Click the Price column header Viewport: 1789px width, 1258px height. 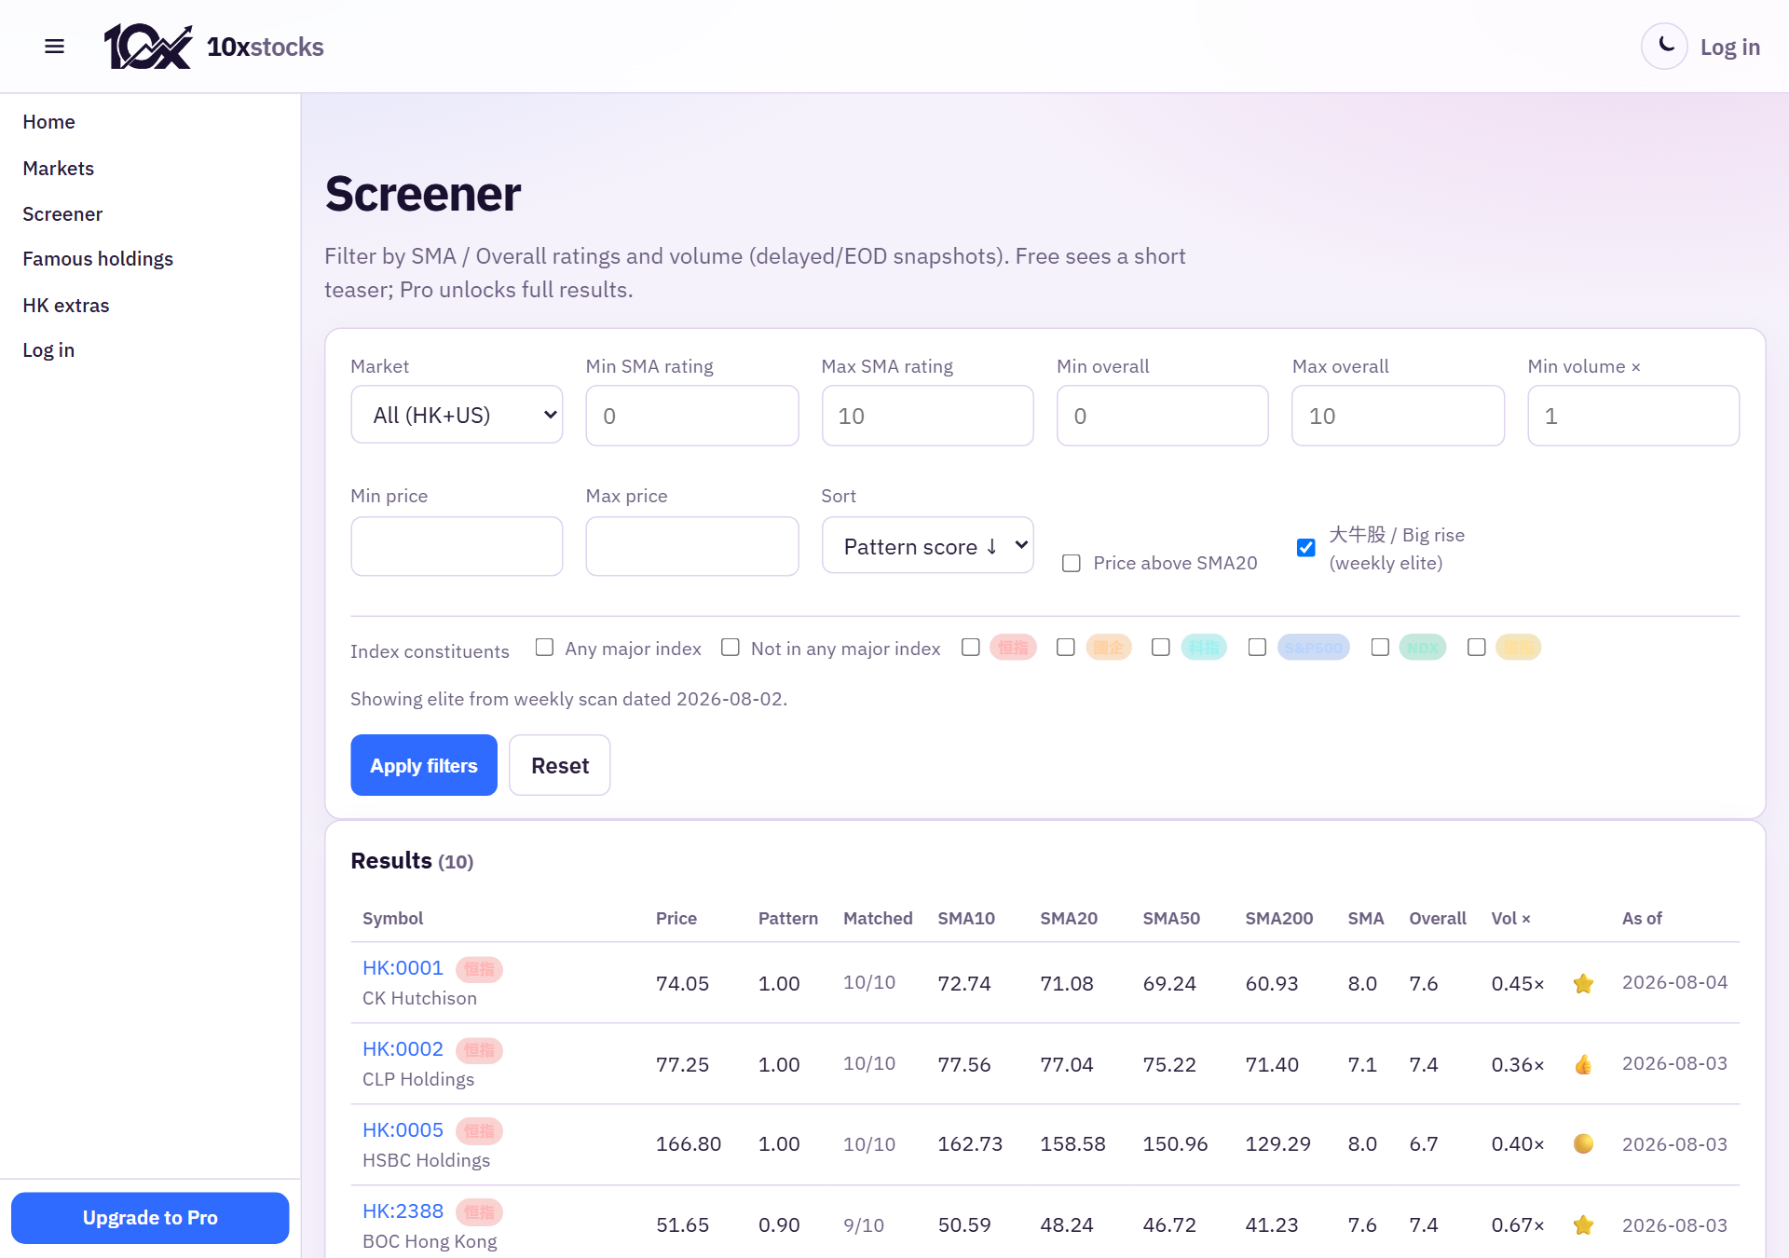pyautogui.click(x=676, y=919)
